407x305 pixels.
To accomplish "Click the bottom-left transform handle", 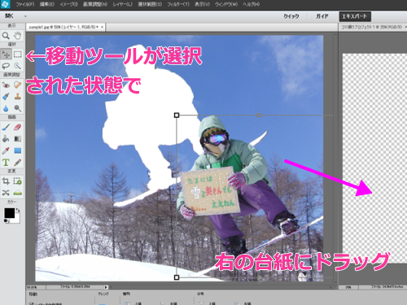I will [177, 277].
